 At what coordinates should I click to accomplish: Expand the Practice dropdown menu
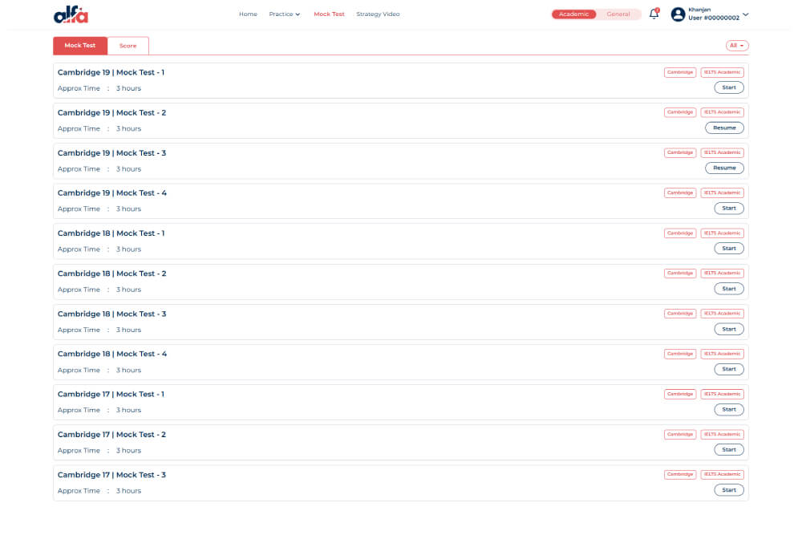[x=285, y=14]
